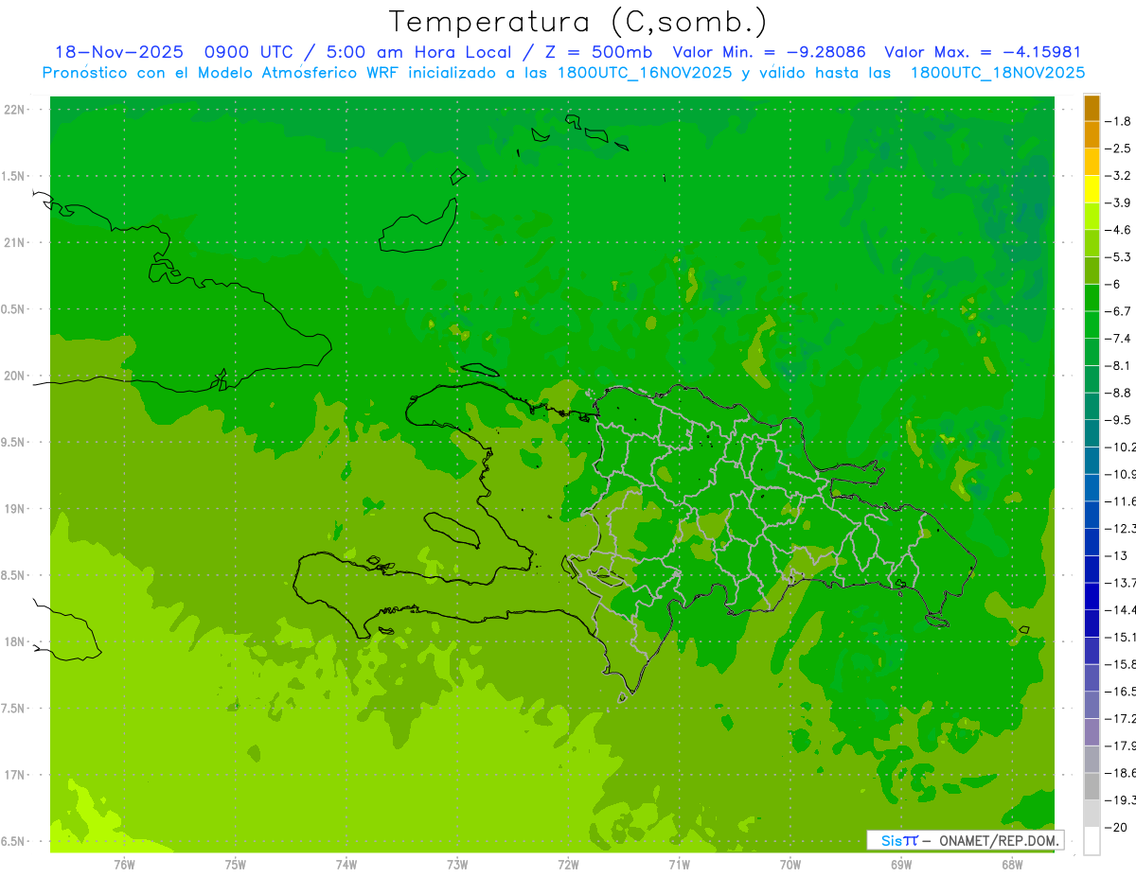Image resolution: width=1136 pixels, height=877 pixels.
Task: Click the '8.5N' latitude label
Action: (x=13, y=575)
